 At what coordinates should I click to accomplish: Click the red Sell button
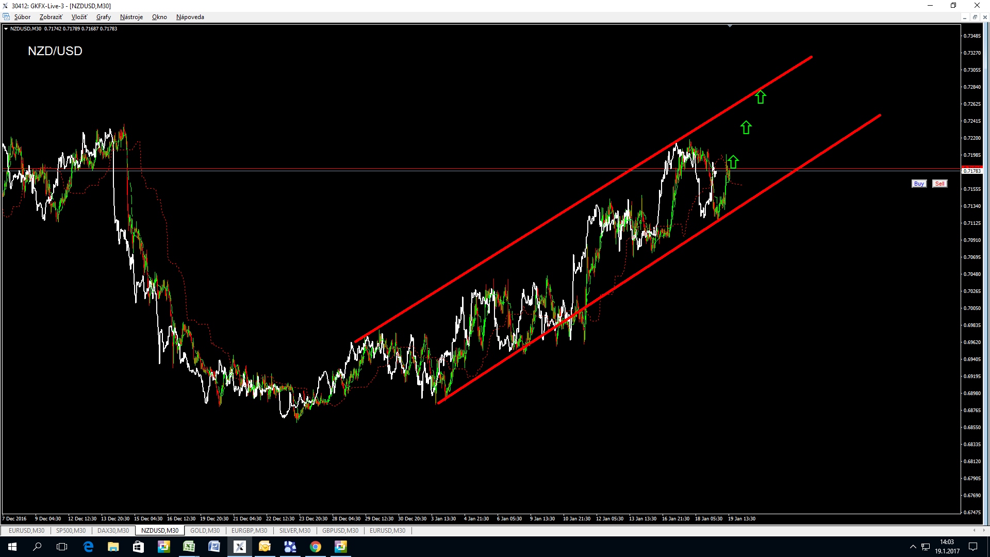tap(939, 184)
